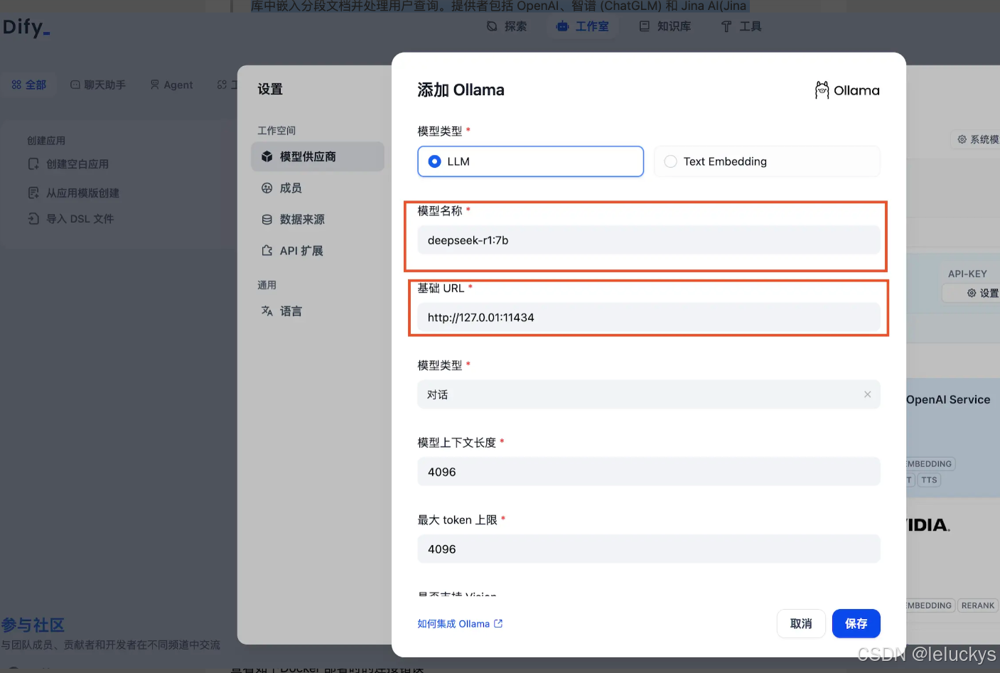Screen dimensions: 1000x673
Task: Click the Agent robot icon
Action: pos(155,85)
